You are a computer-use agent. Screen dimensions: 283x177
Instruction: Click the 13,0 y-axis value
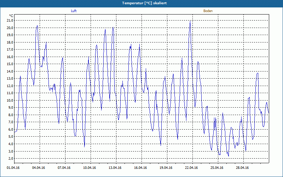tap(10, 79)
